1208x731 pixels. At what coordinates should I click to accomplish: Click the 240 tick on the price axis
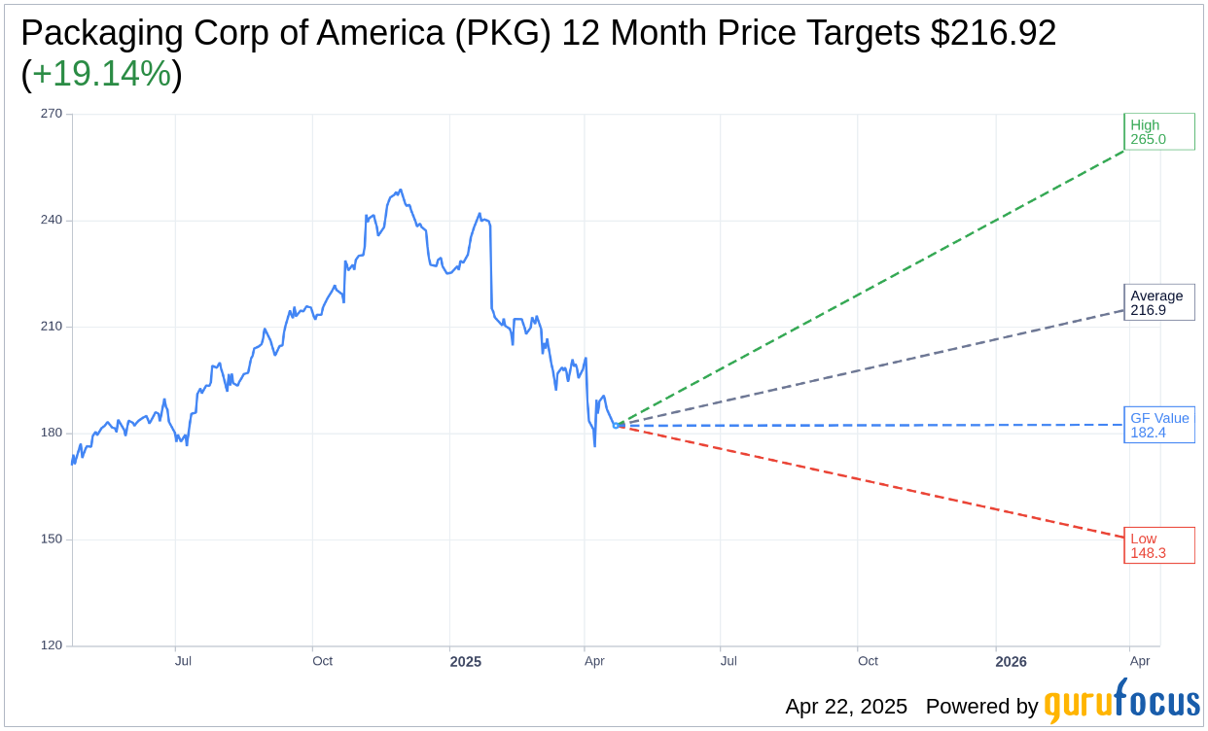[52, 220]
